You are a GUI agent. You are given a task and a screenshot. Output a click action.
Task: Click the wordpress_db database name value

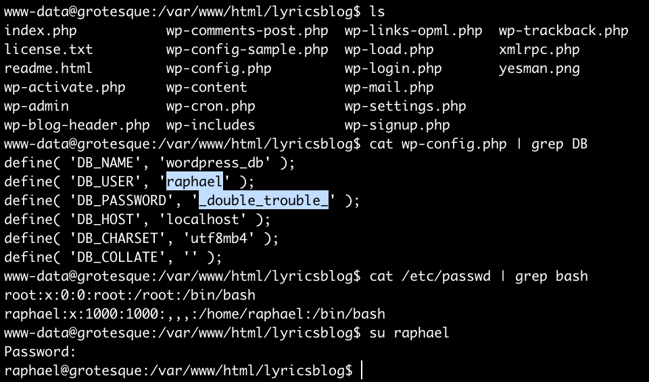coord(222,163)
